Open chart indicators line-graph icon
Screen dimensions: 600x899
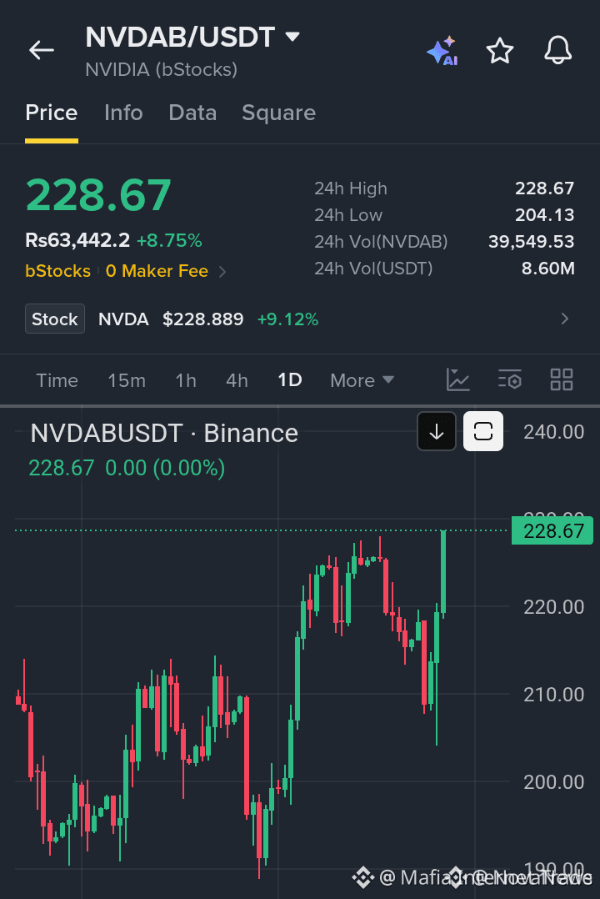pyautogui.click(x=457, y=379)
